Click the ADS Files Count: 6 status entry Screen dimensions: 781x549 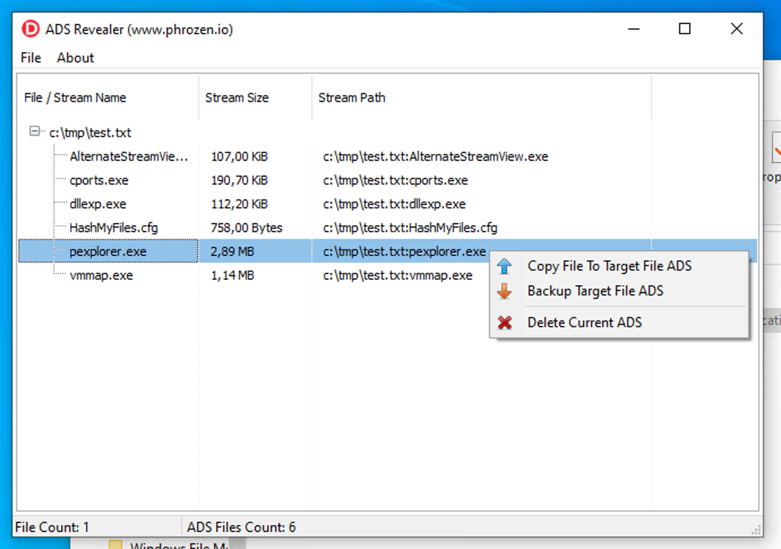point(242,527)
